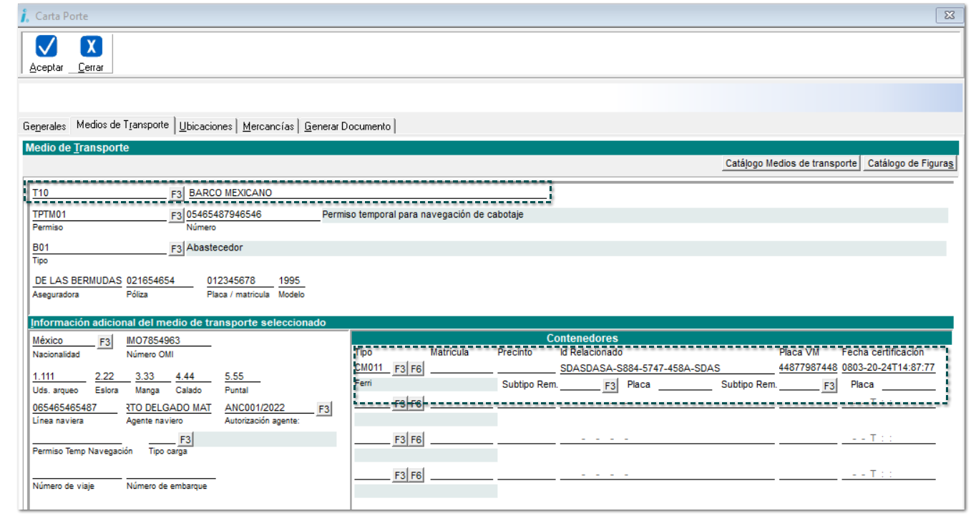Click the Número de viaje field
Image resolution: width=971 pixels, height=516 pixels.
click(77, 473)
